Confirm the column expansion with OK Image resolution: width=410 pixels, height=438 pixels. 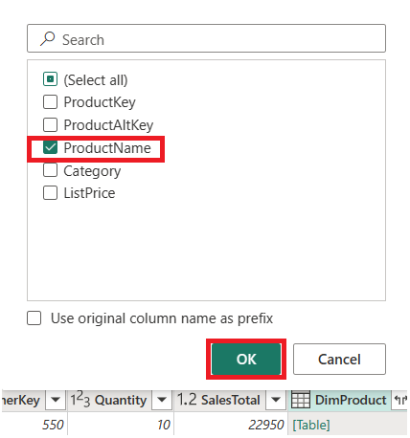(x=246, y=359)
